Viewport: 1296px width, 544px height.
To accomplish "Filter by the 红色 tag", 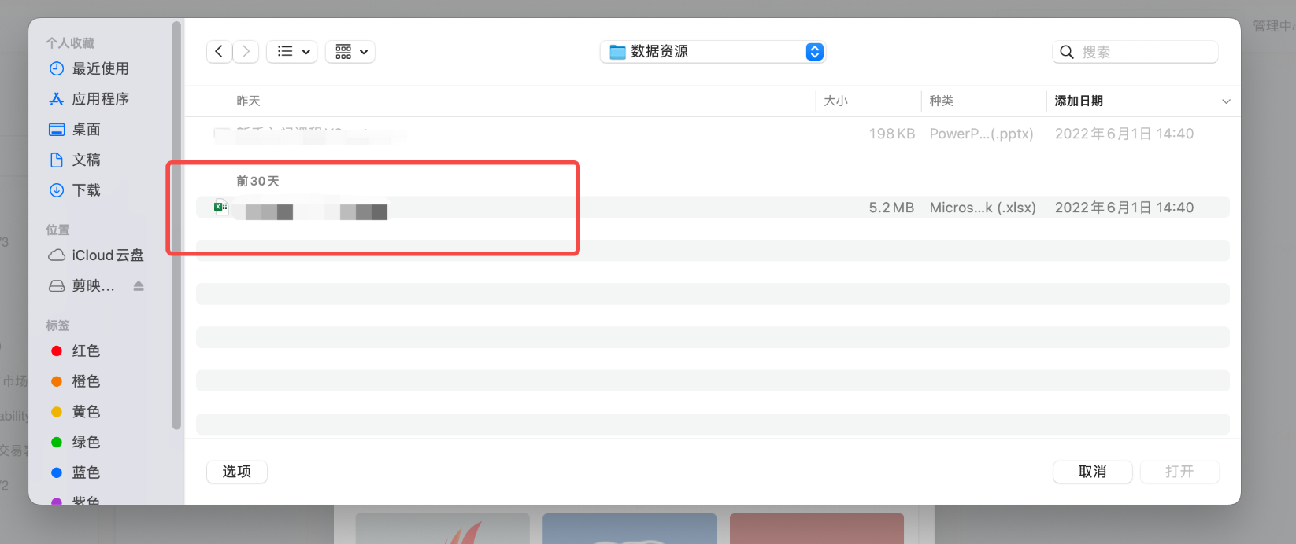I will tap(86, 351).
